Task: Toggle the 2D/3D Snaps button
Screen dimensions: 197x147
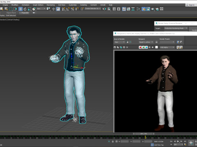Action: pyautogui.click(x=63, y=9)
